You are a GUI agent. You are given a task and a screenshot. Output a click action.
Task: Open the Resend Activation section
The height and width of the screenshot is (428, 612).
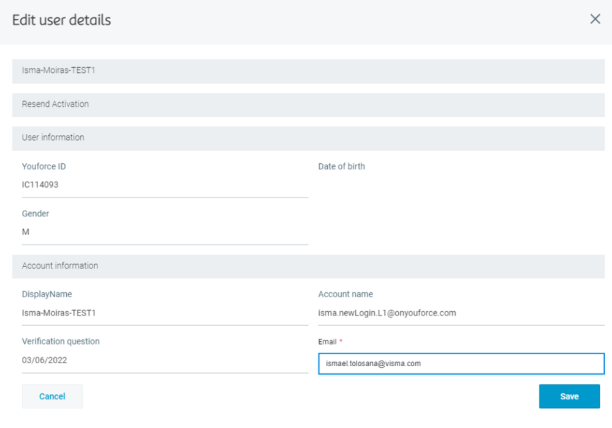pos(308,104)
